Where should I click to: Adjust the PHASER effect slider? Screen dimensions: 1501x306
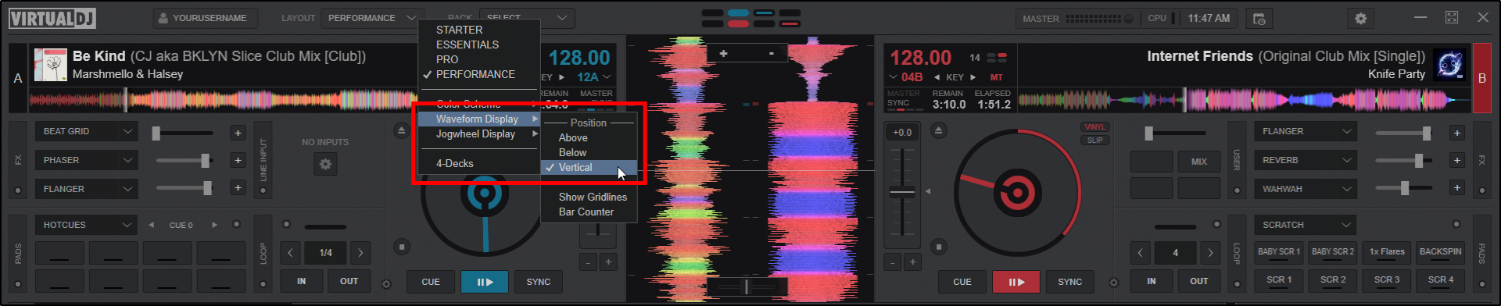pos(184,161)
